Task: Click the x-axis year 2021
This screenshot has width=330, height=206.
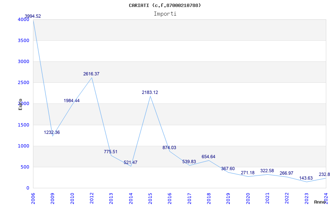Action: click(267, 198)
